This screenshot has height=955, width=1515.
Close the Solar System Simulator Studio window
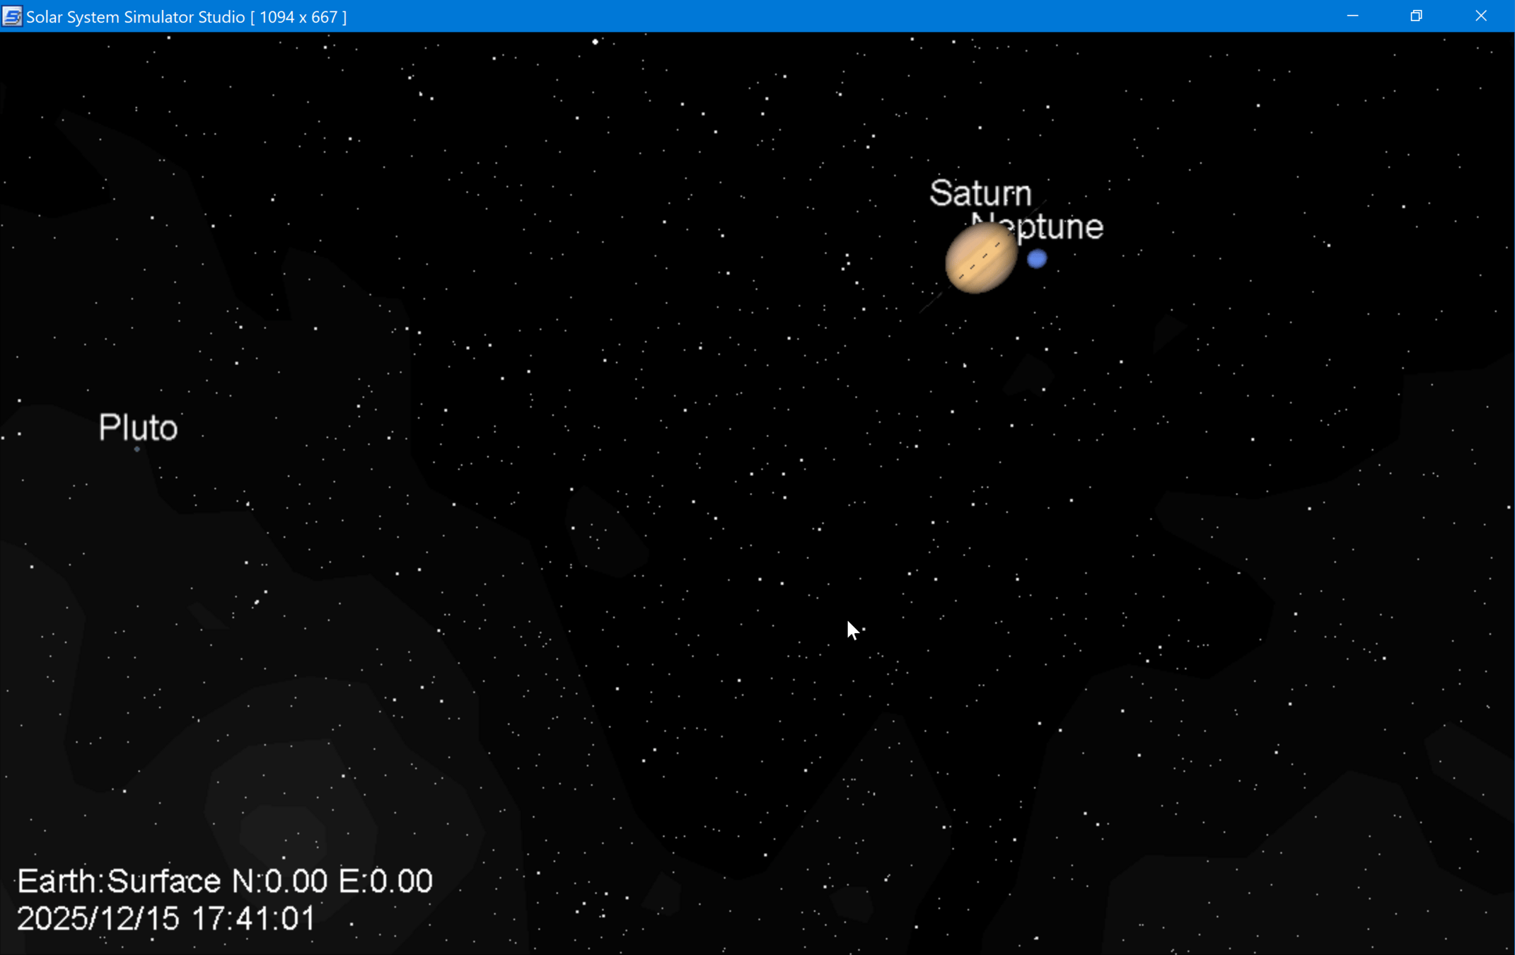click(x=1480, y=16)
